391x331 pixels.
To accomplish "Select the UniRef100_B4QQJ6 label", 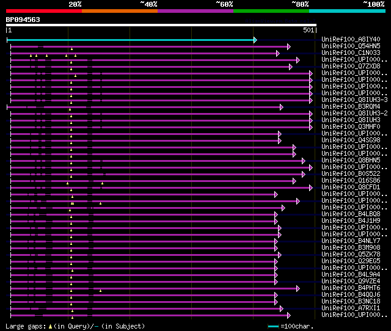I will coord(351,295).
